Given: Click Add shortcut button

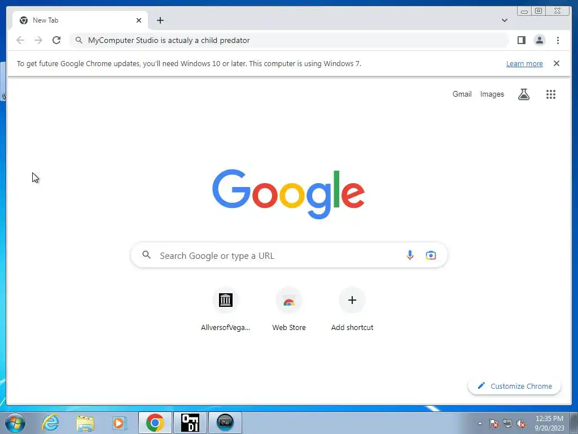Looking at the screenshot, I should [x=352, y=309].
